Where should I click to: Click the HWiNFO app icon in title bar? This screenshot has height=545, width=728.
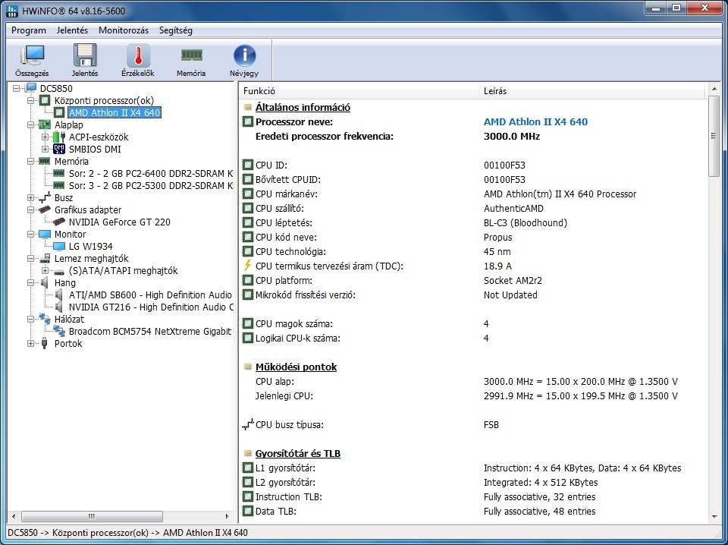13,10
